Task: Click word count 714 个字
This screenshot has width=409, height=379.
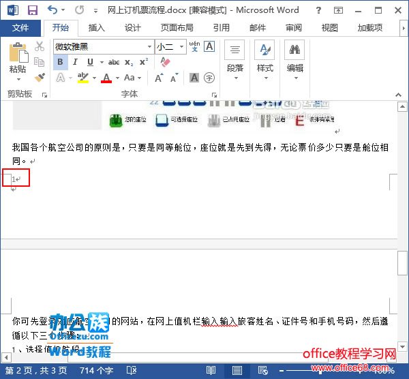Action: tap(96, 370)
